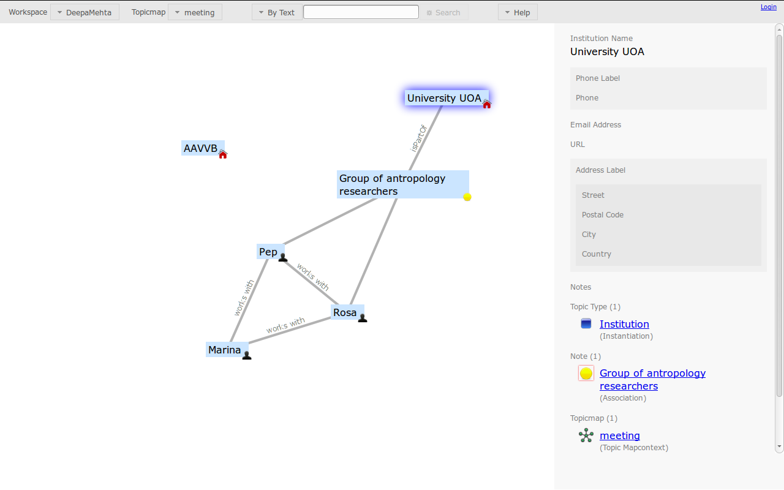Click the person icon next to Marina

tap(247, 355)
